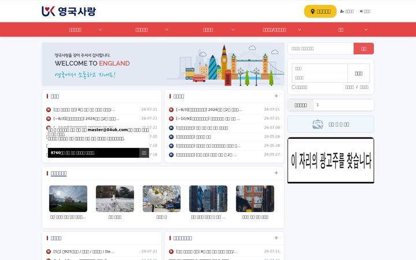Open third label in red navigation bar
Screen dimensions: 416x260
point(208,29)
